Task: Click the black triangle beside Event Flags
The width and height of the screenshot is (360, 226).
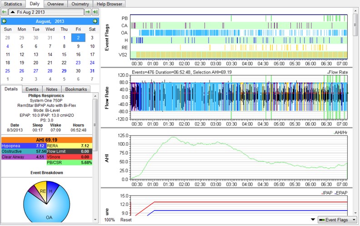Action: click(312, 220)
